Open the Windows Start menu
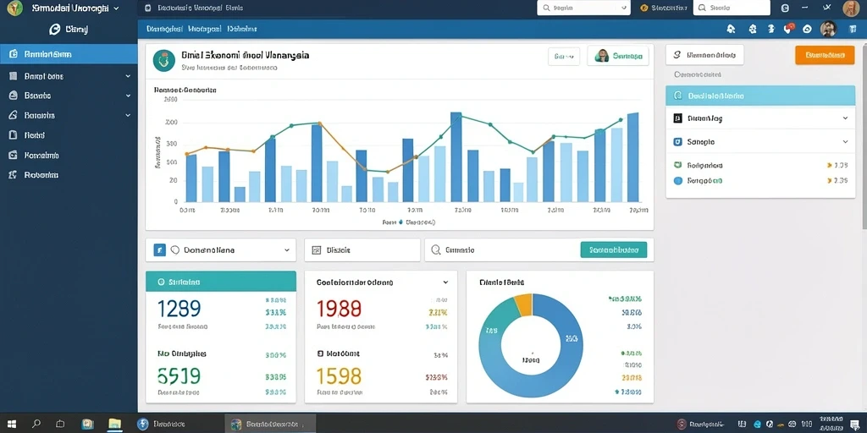 tap(11, 425)
